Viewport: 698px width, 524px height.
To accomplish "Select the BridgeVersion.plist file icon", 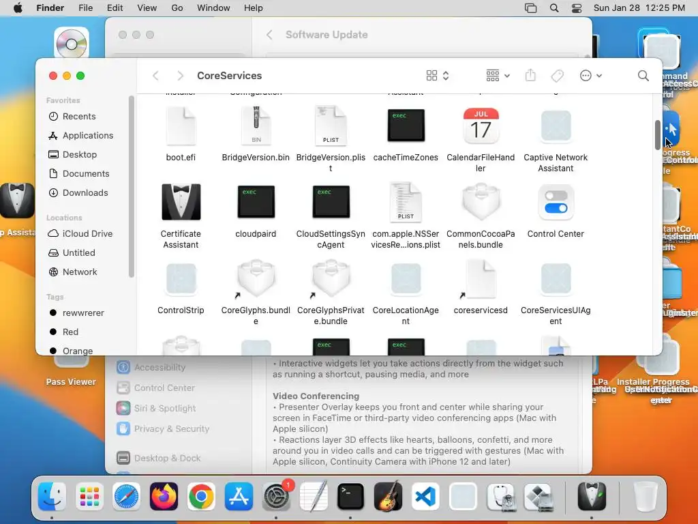I will click(x=331, y=126).
